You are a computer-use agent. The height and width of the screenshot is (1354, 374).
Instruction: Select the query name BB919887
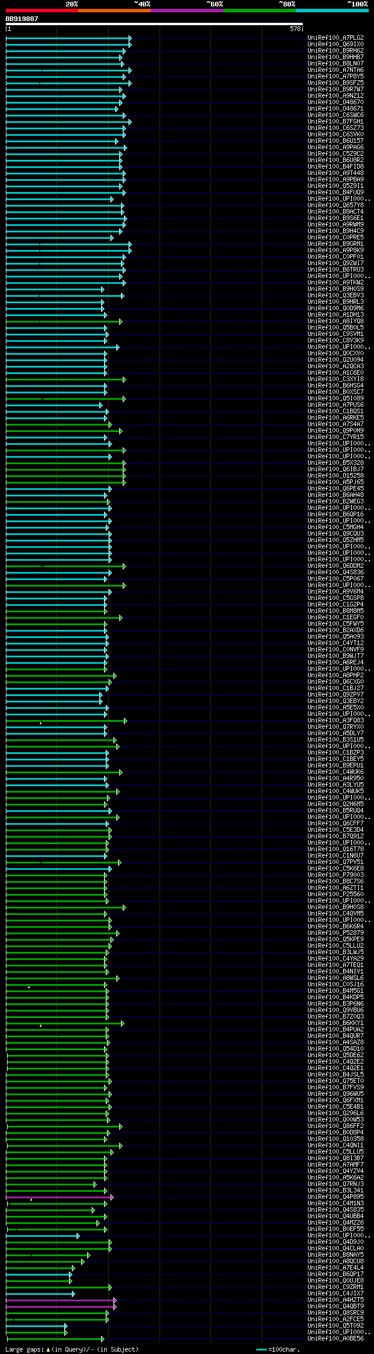click(22, 19)
